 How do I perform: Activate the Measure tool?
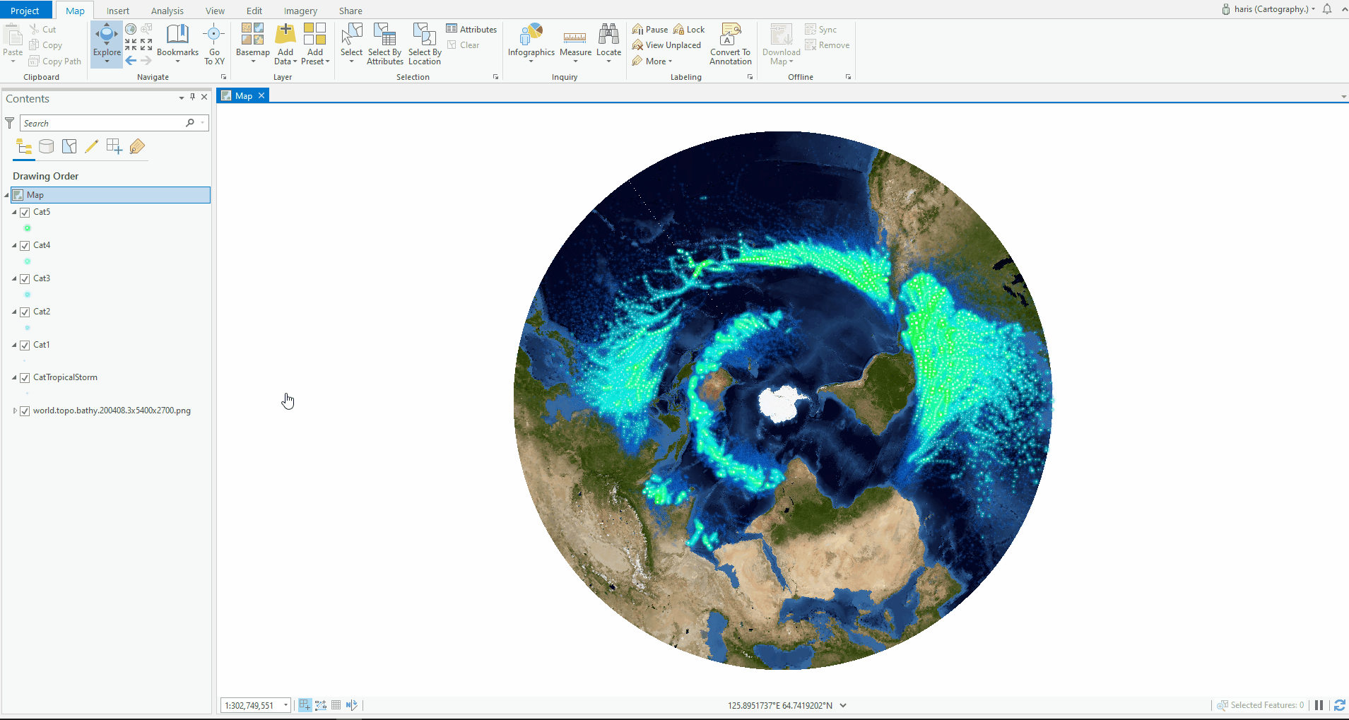(575, 42)
